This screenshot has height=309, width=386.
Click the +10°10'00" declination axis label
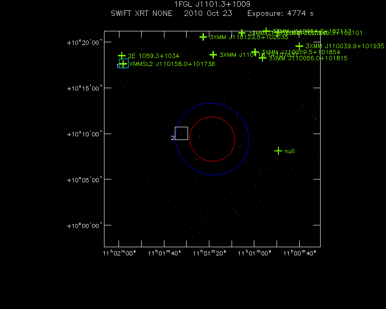(x=84, y=135)
